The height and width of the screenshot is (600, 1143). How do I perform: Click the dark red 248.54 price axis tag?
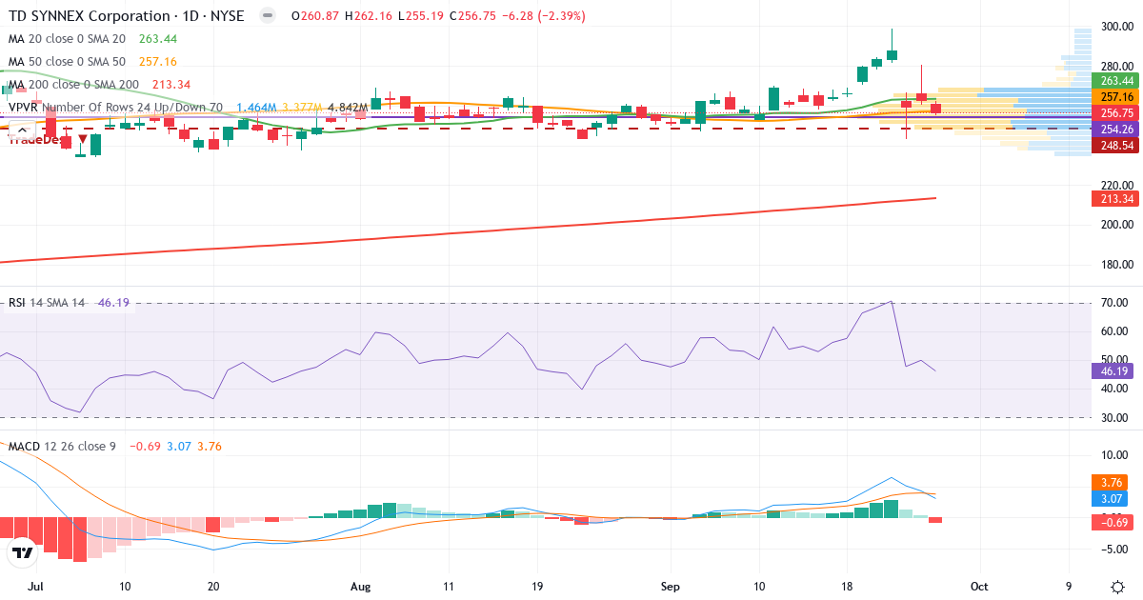pyautogui.click(x=1113, y=146)
